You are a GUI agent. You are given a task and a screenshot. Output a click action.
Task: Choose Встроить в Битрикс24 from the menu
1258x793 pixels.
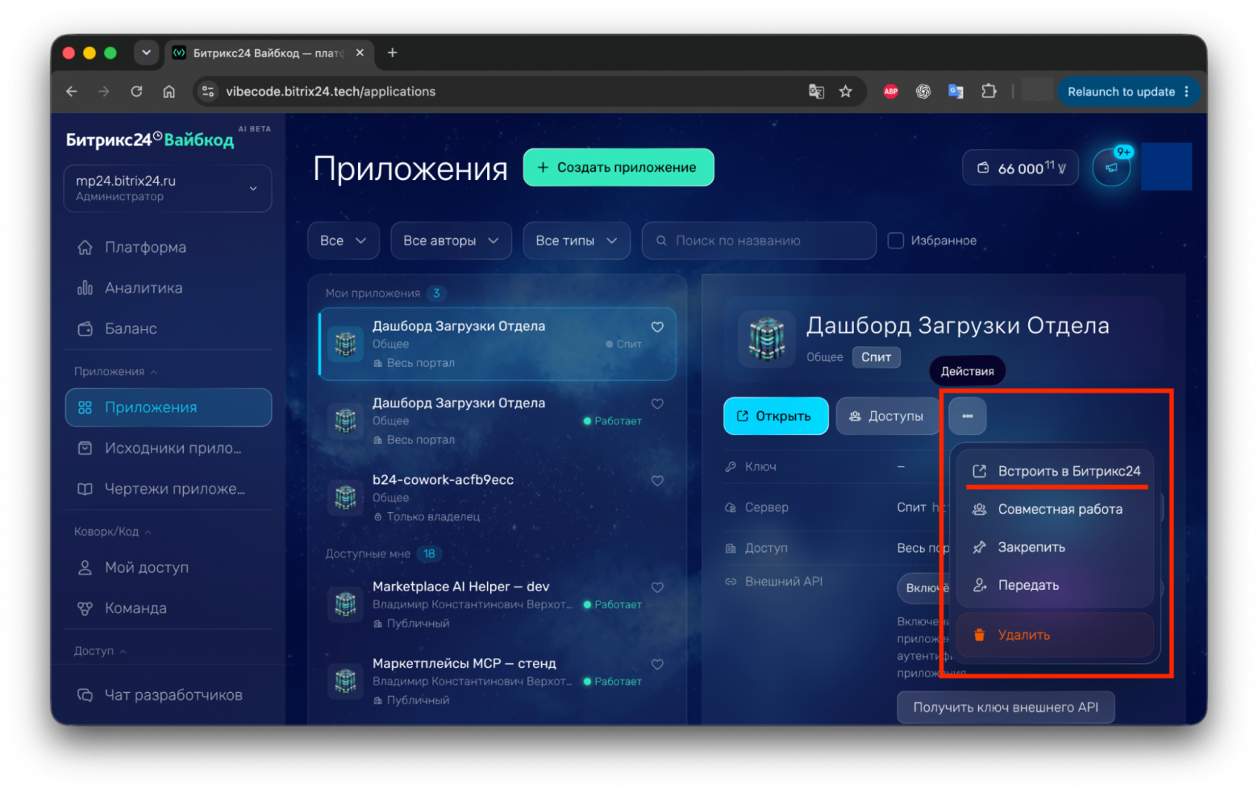1056,471
